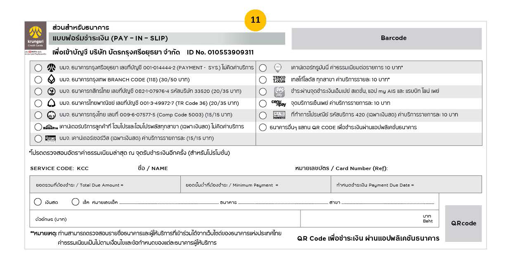Click the mPay logo icon
The image size is (511, 265).
(279, 92)
